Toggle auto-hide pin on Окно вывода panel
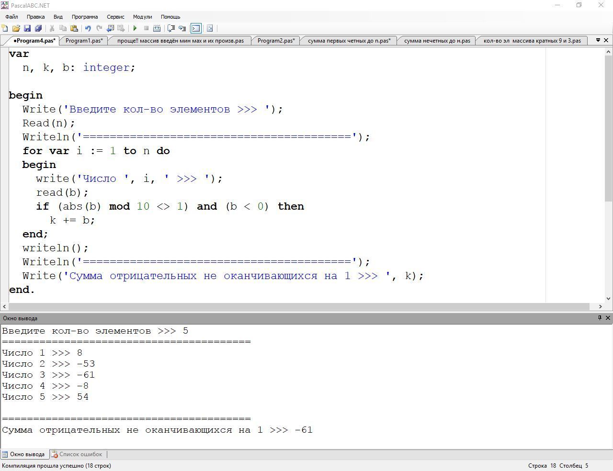Viewport: 613px width, 471px height. point(600,318)
